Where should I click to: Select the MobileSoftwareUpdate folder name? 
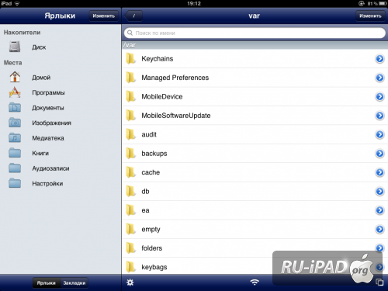coord(176,116)
